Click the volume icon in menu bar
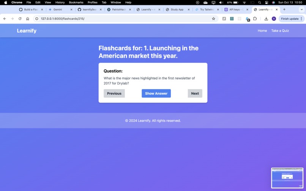Image resolution: width=306 pixels, height=191 pixels. pyautogui.click(x=221, y=3)
